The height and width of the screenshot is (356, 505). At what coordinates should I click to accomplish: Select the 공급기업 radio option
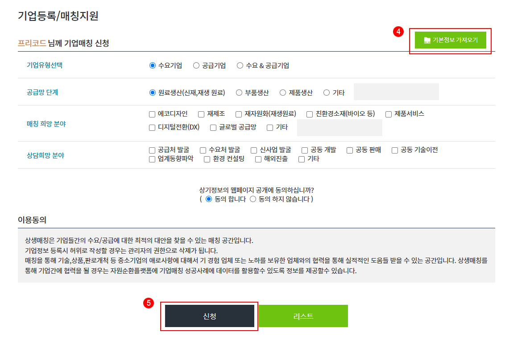pyautogui.click(x=196, y=65)
